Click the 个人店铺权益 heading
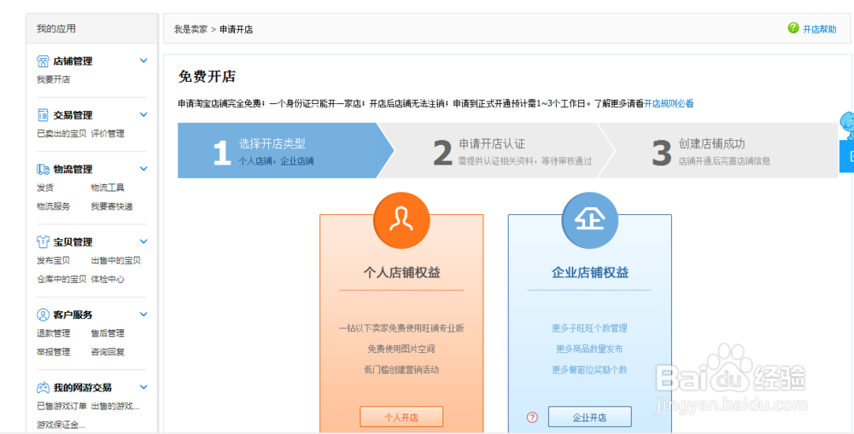 401,273
